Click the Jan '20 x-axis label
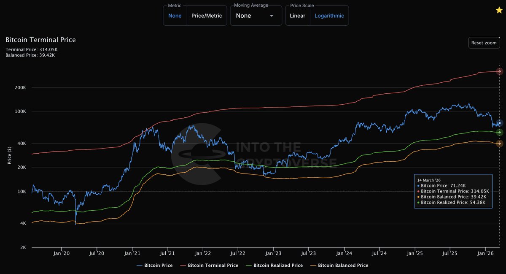Viewport: 506px width, 274px height. pyautogui.click(x=62, y=254)
